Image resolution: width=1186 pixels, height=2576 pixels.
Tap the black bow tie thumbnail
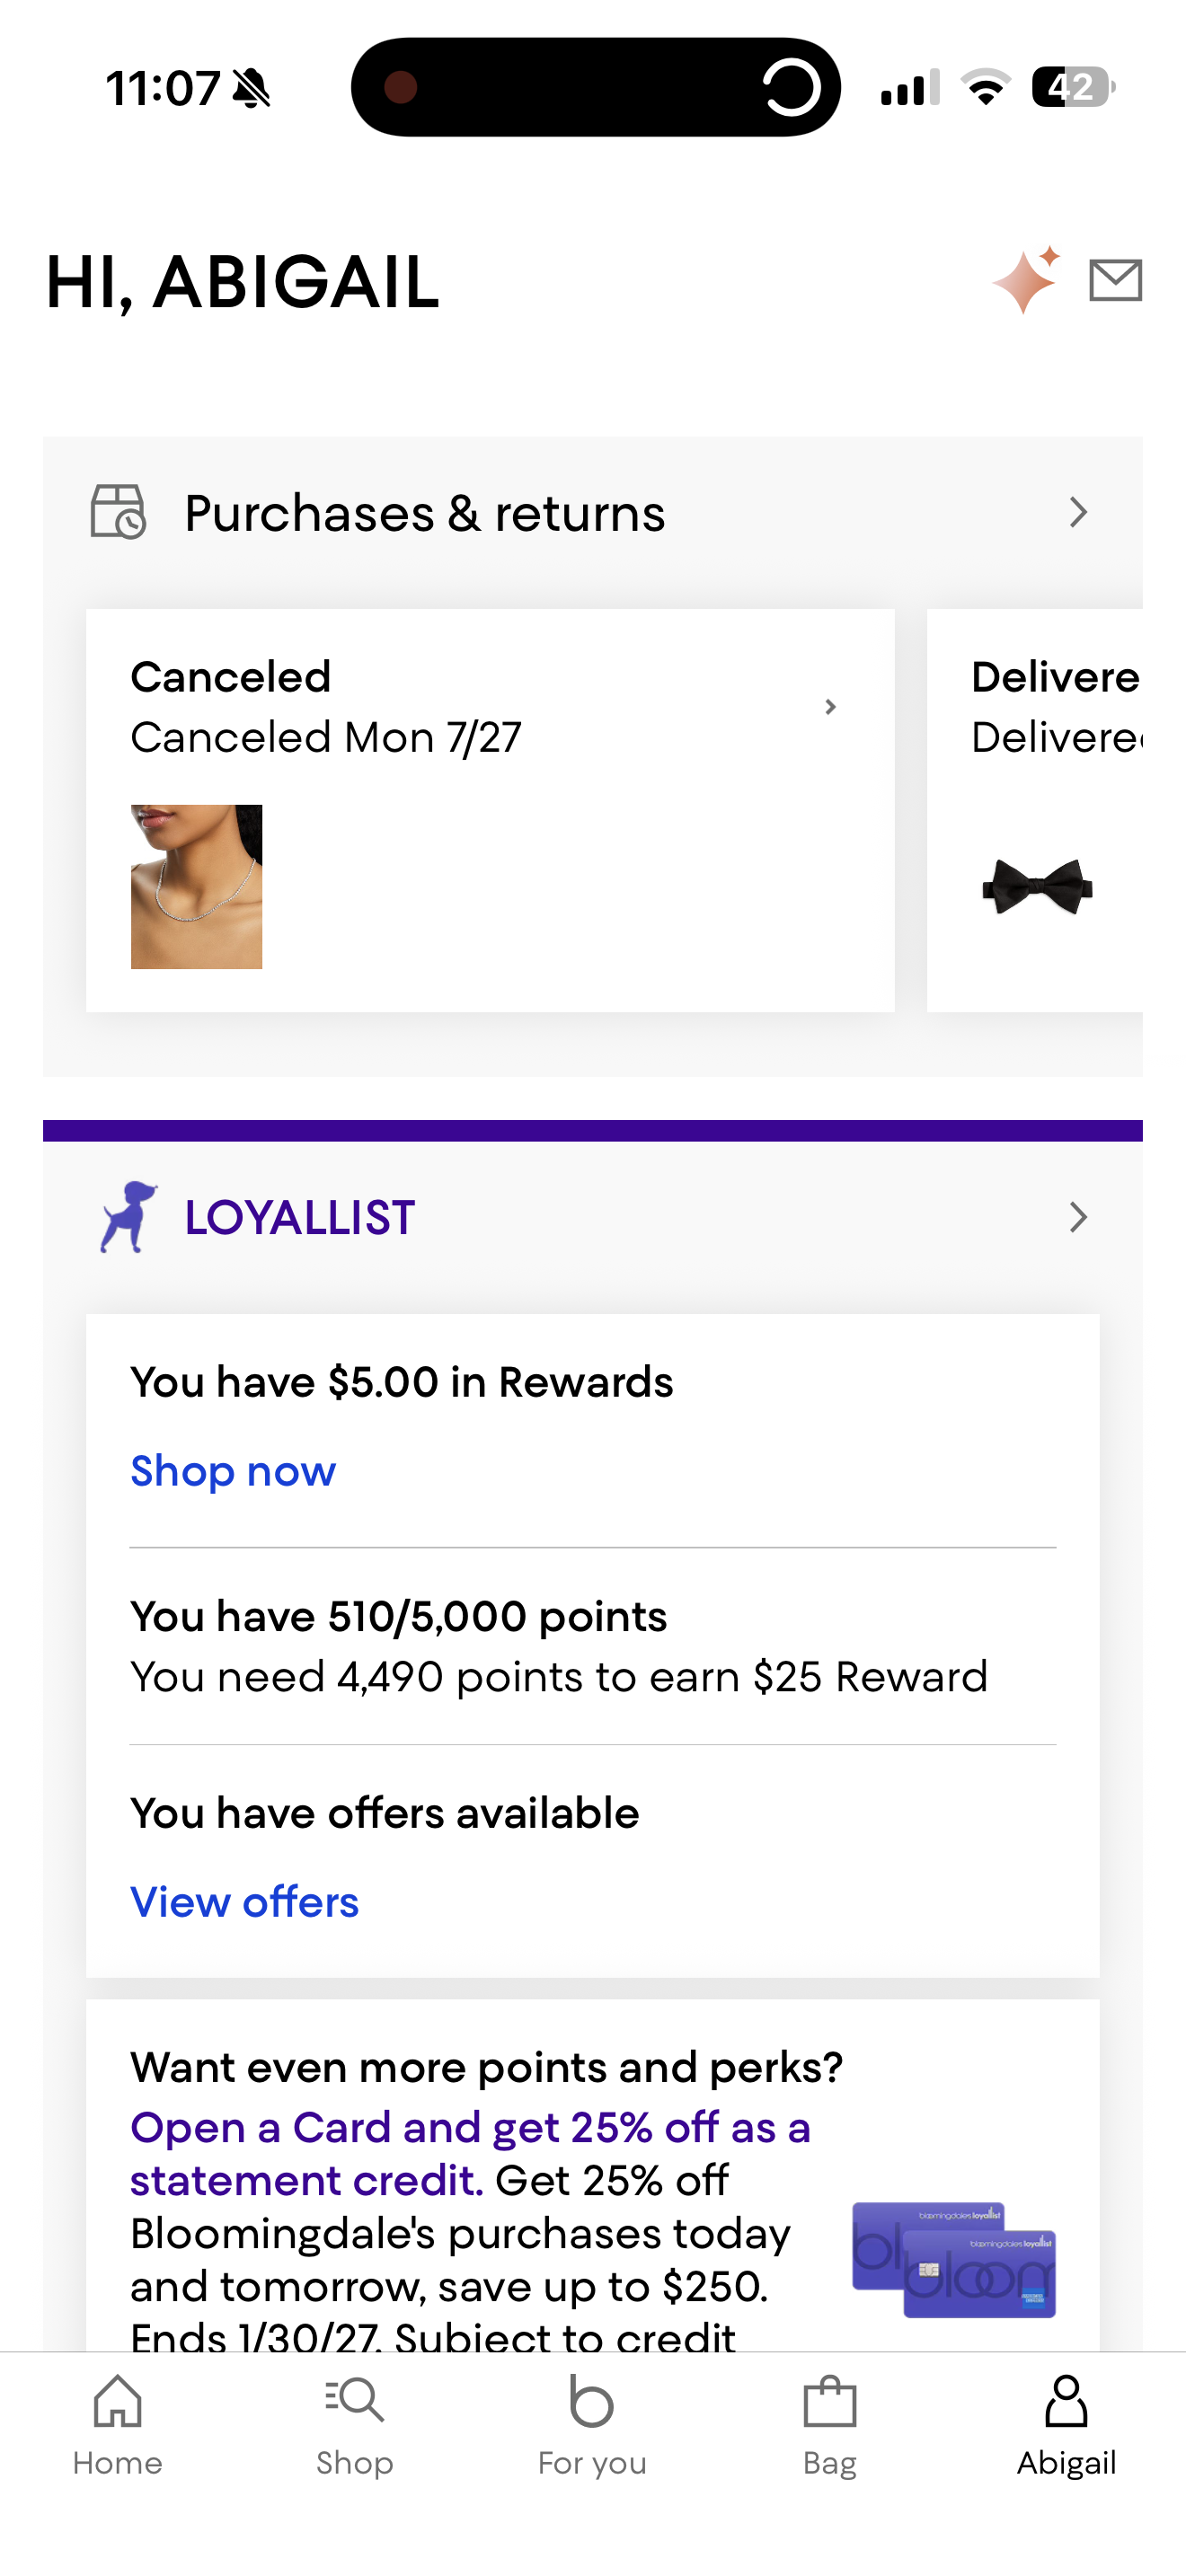[x=1037, y=886]
